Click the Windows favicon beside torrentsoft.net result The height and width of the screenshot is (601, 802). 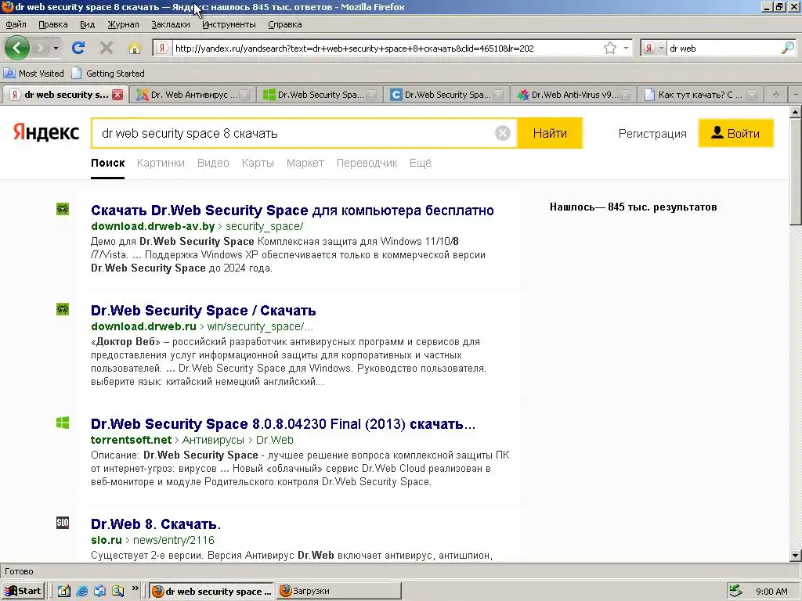click(x=63, y=423)
